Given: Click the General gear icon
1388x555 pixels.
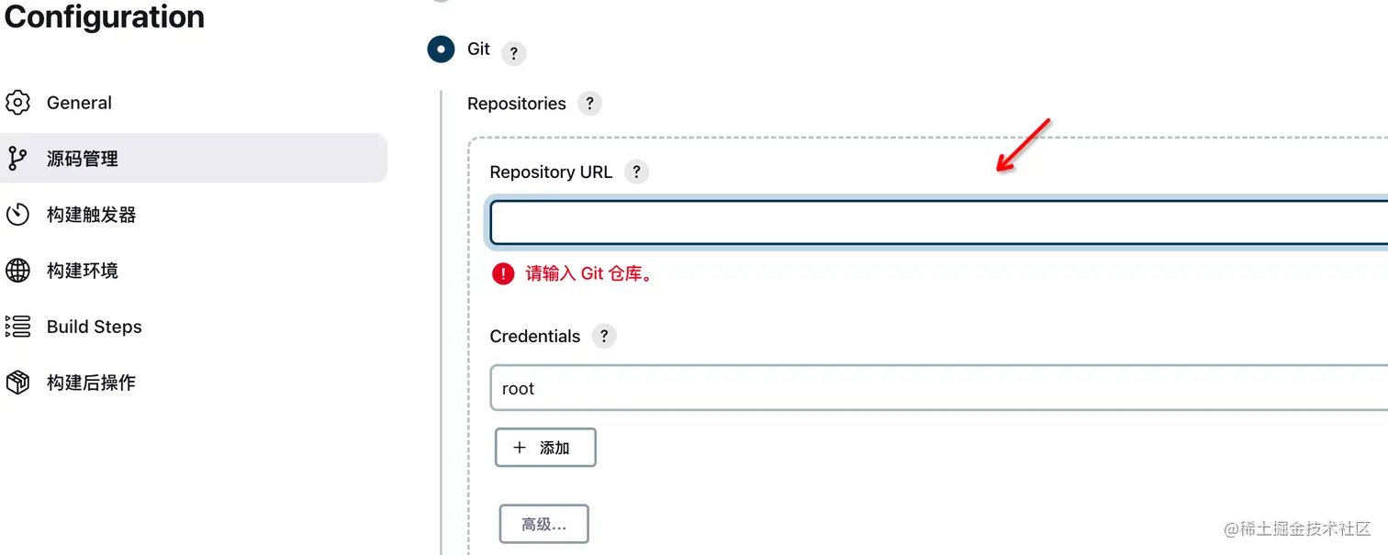Looking at the screenshot, I should [17, 103].
